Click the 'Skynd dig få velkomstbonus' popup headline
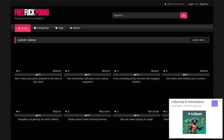Screen dimensions: 224x140 tap(188, 102)
